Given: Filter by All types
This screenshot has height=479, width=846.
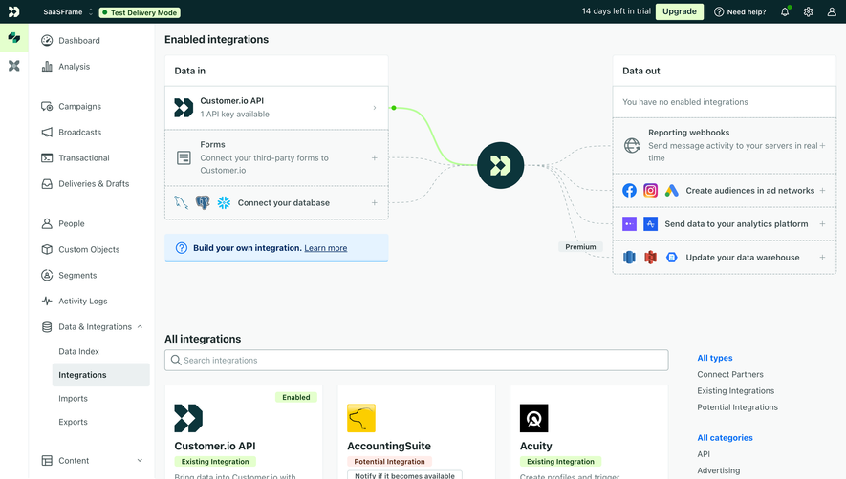Looking at the screenshot, I should [715, 358].
